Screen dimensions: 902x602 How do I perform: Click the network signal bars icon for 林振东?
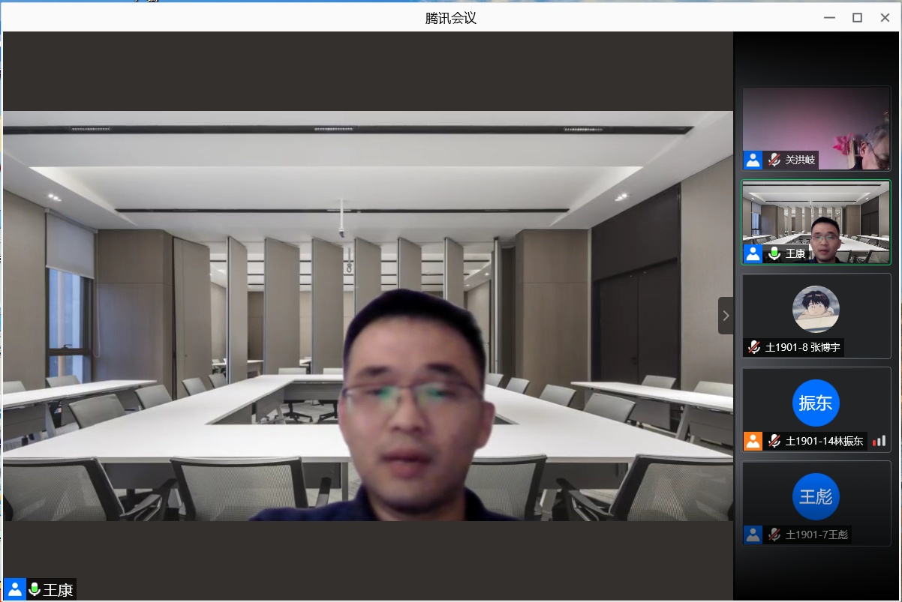click(879, 441)
